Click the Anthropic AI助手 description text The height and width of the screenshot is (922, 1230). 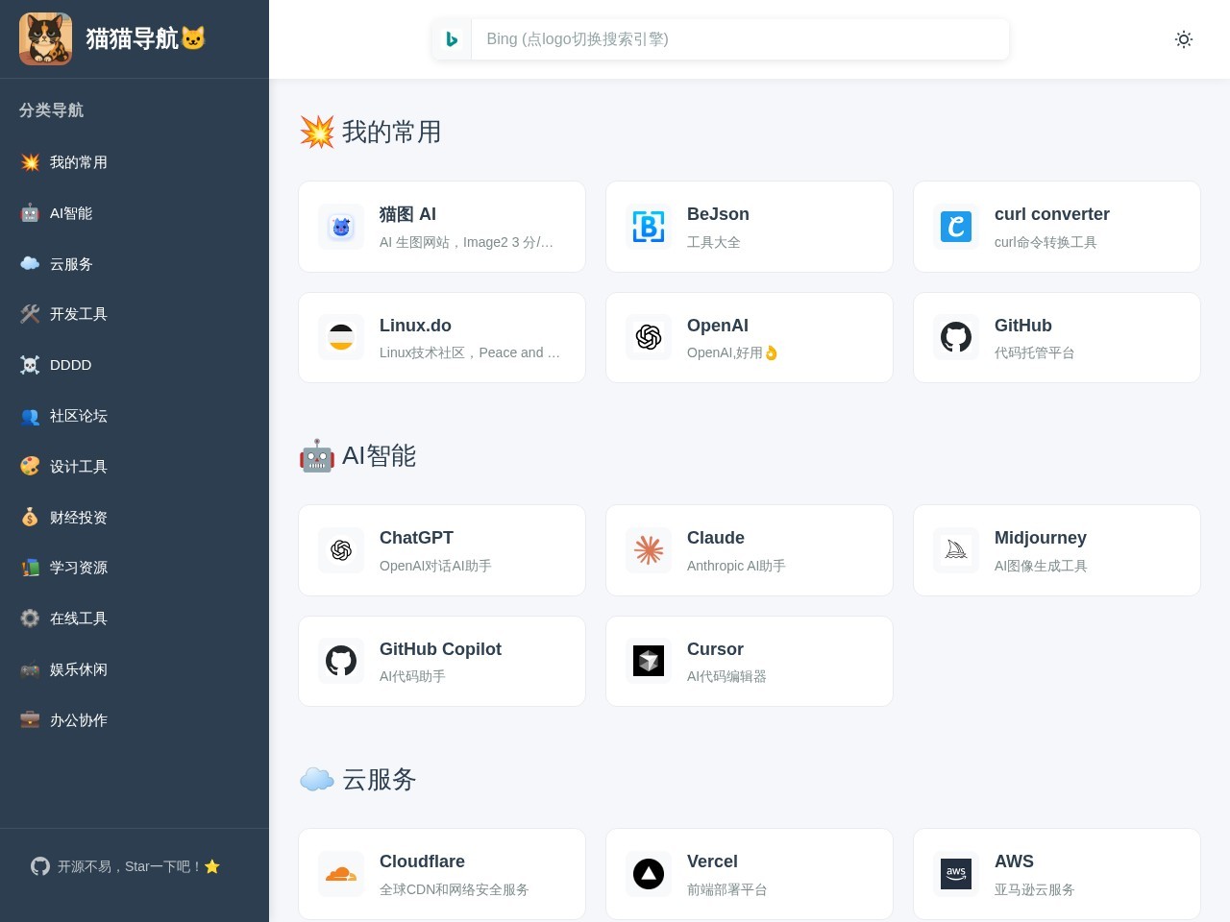click(736, 566)
